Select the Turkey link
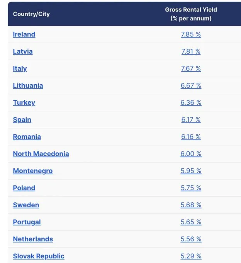Image resolution: width=241 pixels, height=263 pixels. click(x=24, y=102)
